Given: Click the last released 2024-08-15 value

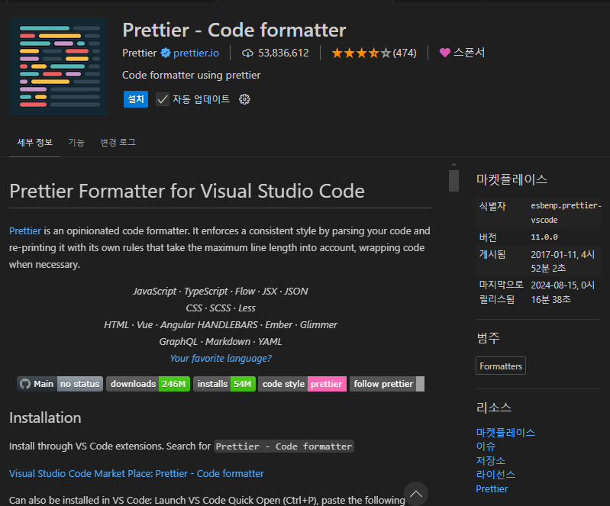Looking at the screenshot, I should click(x=563, y=292).
